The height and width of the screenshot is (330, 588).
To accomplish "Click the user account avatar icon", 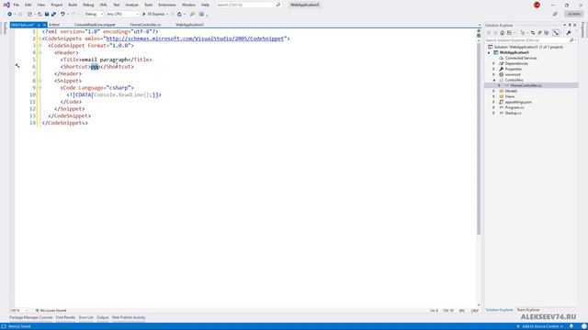I will coord(537,5).
